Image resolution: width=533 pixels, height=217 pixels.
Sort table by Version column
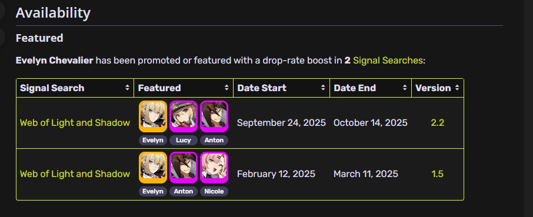[438, 88]
